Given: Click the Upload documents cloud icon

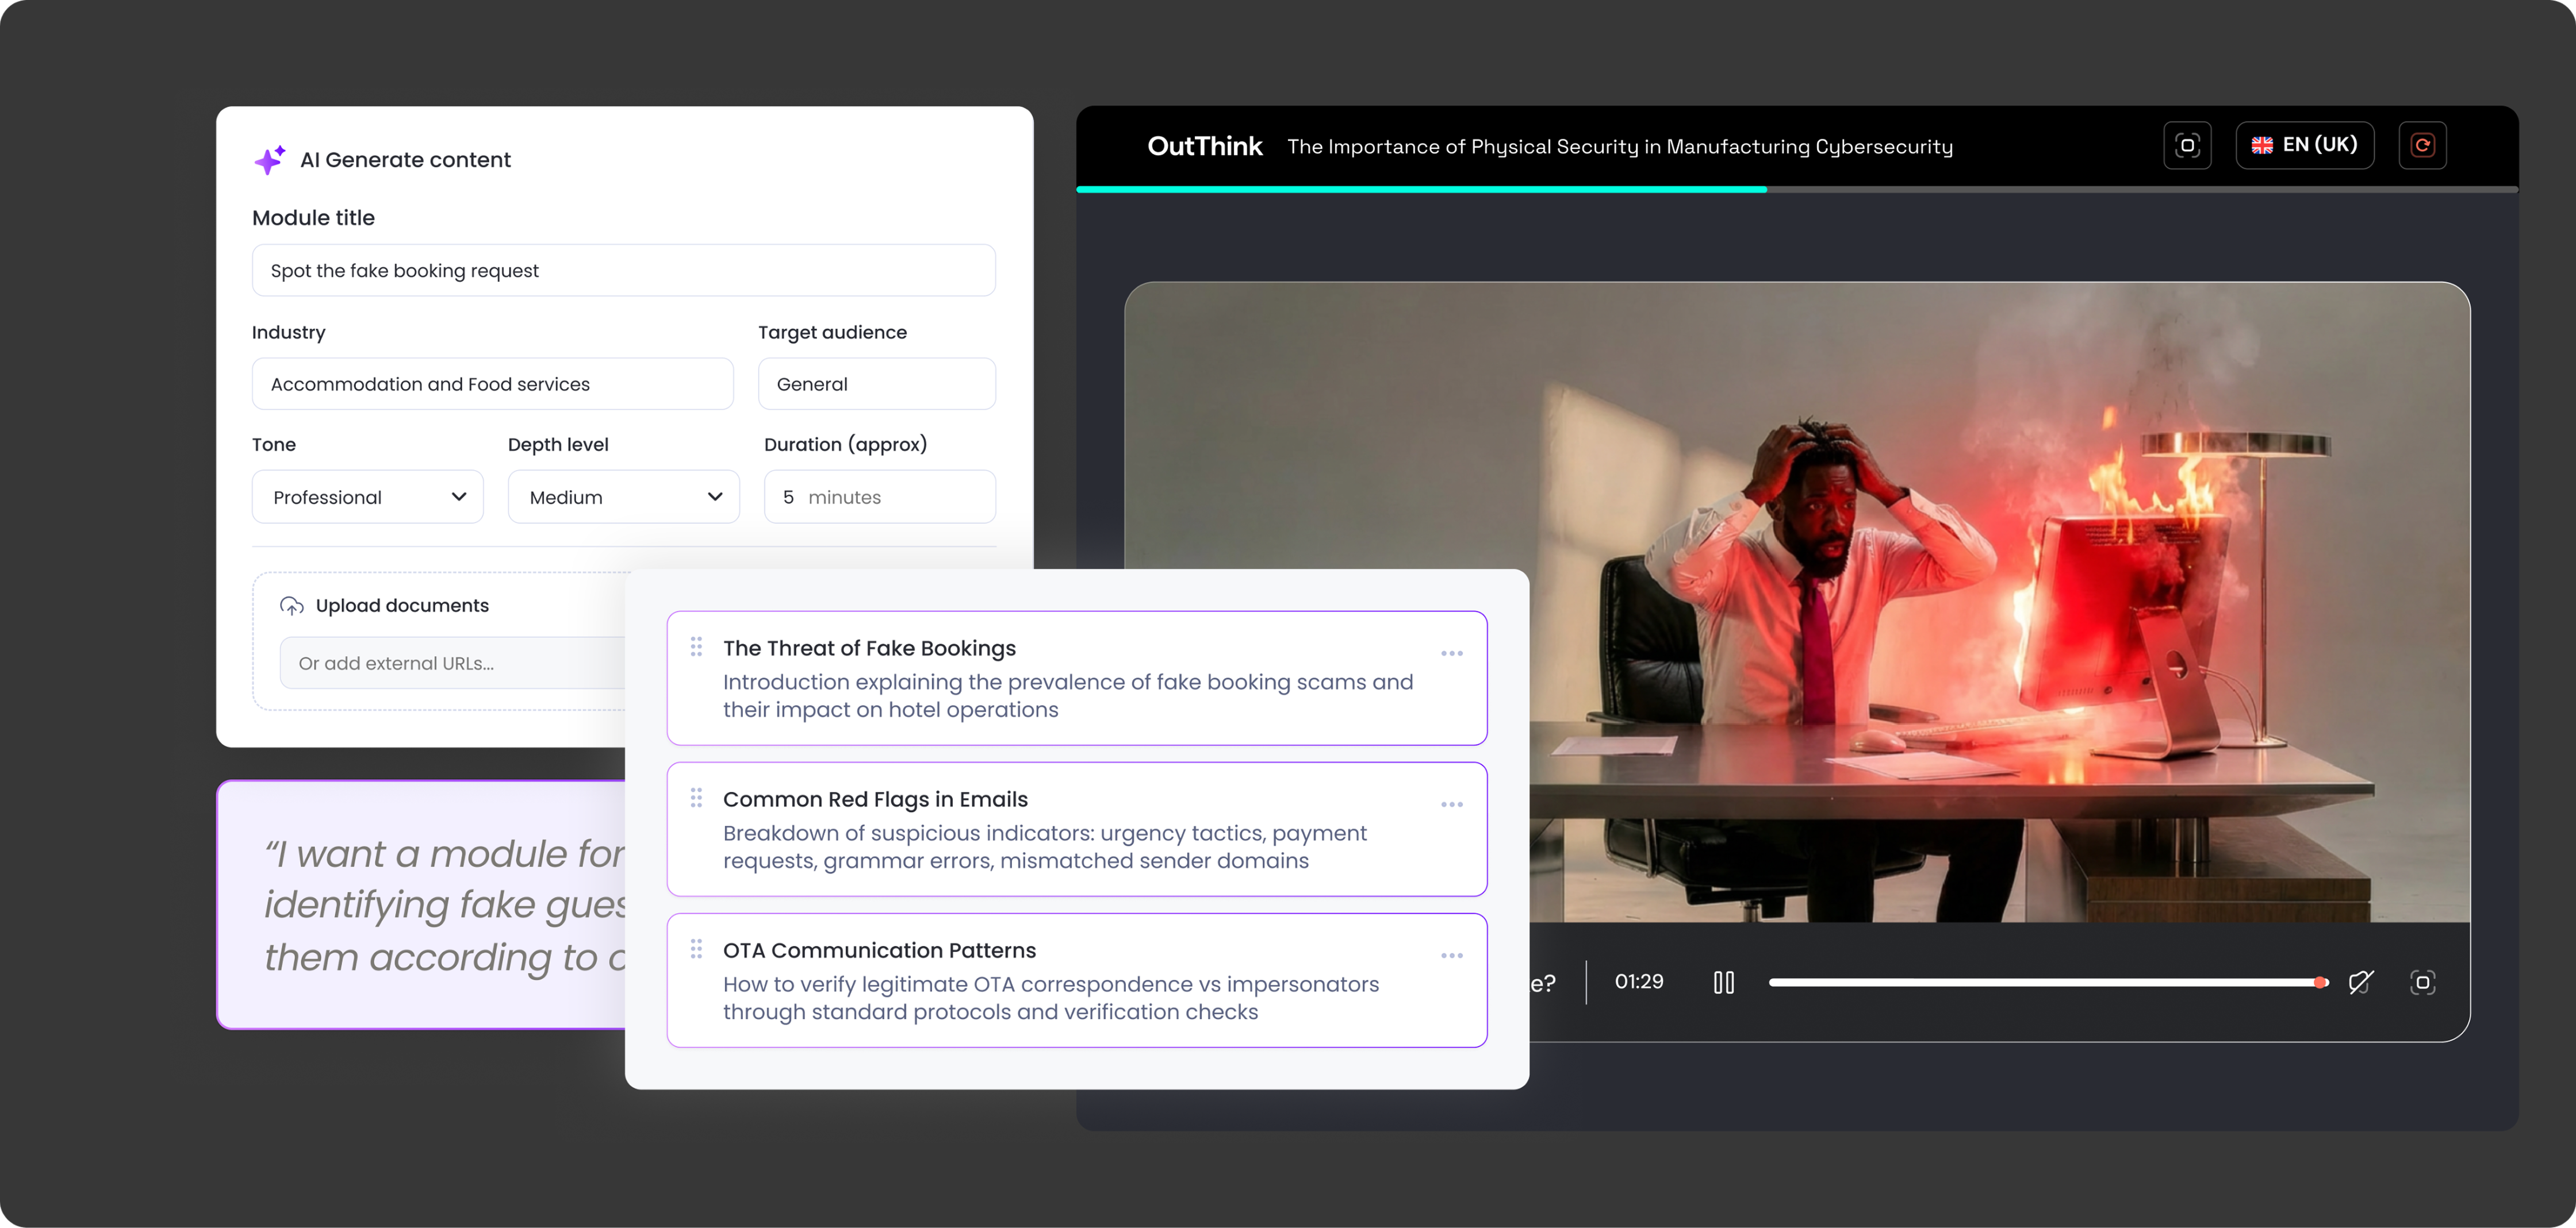Looking at the screenshot, I should click(291, 606).
